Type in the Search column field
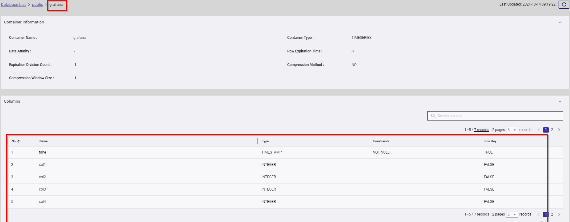 497,116
